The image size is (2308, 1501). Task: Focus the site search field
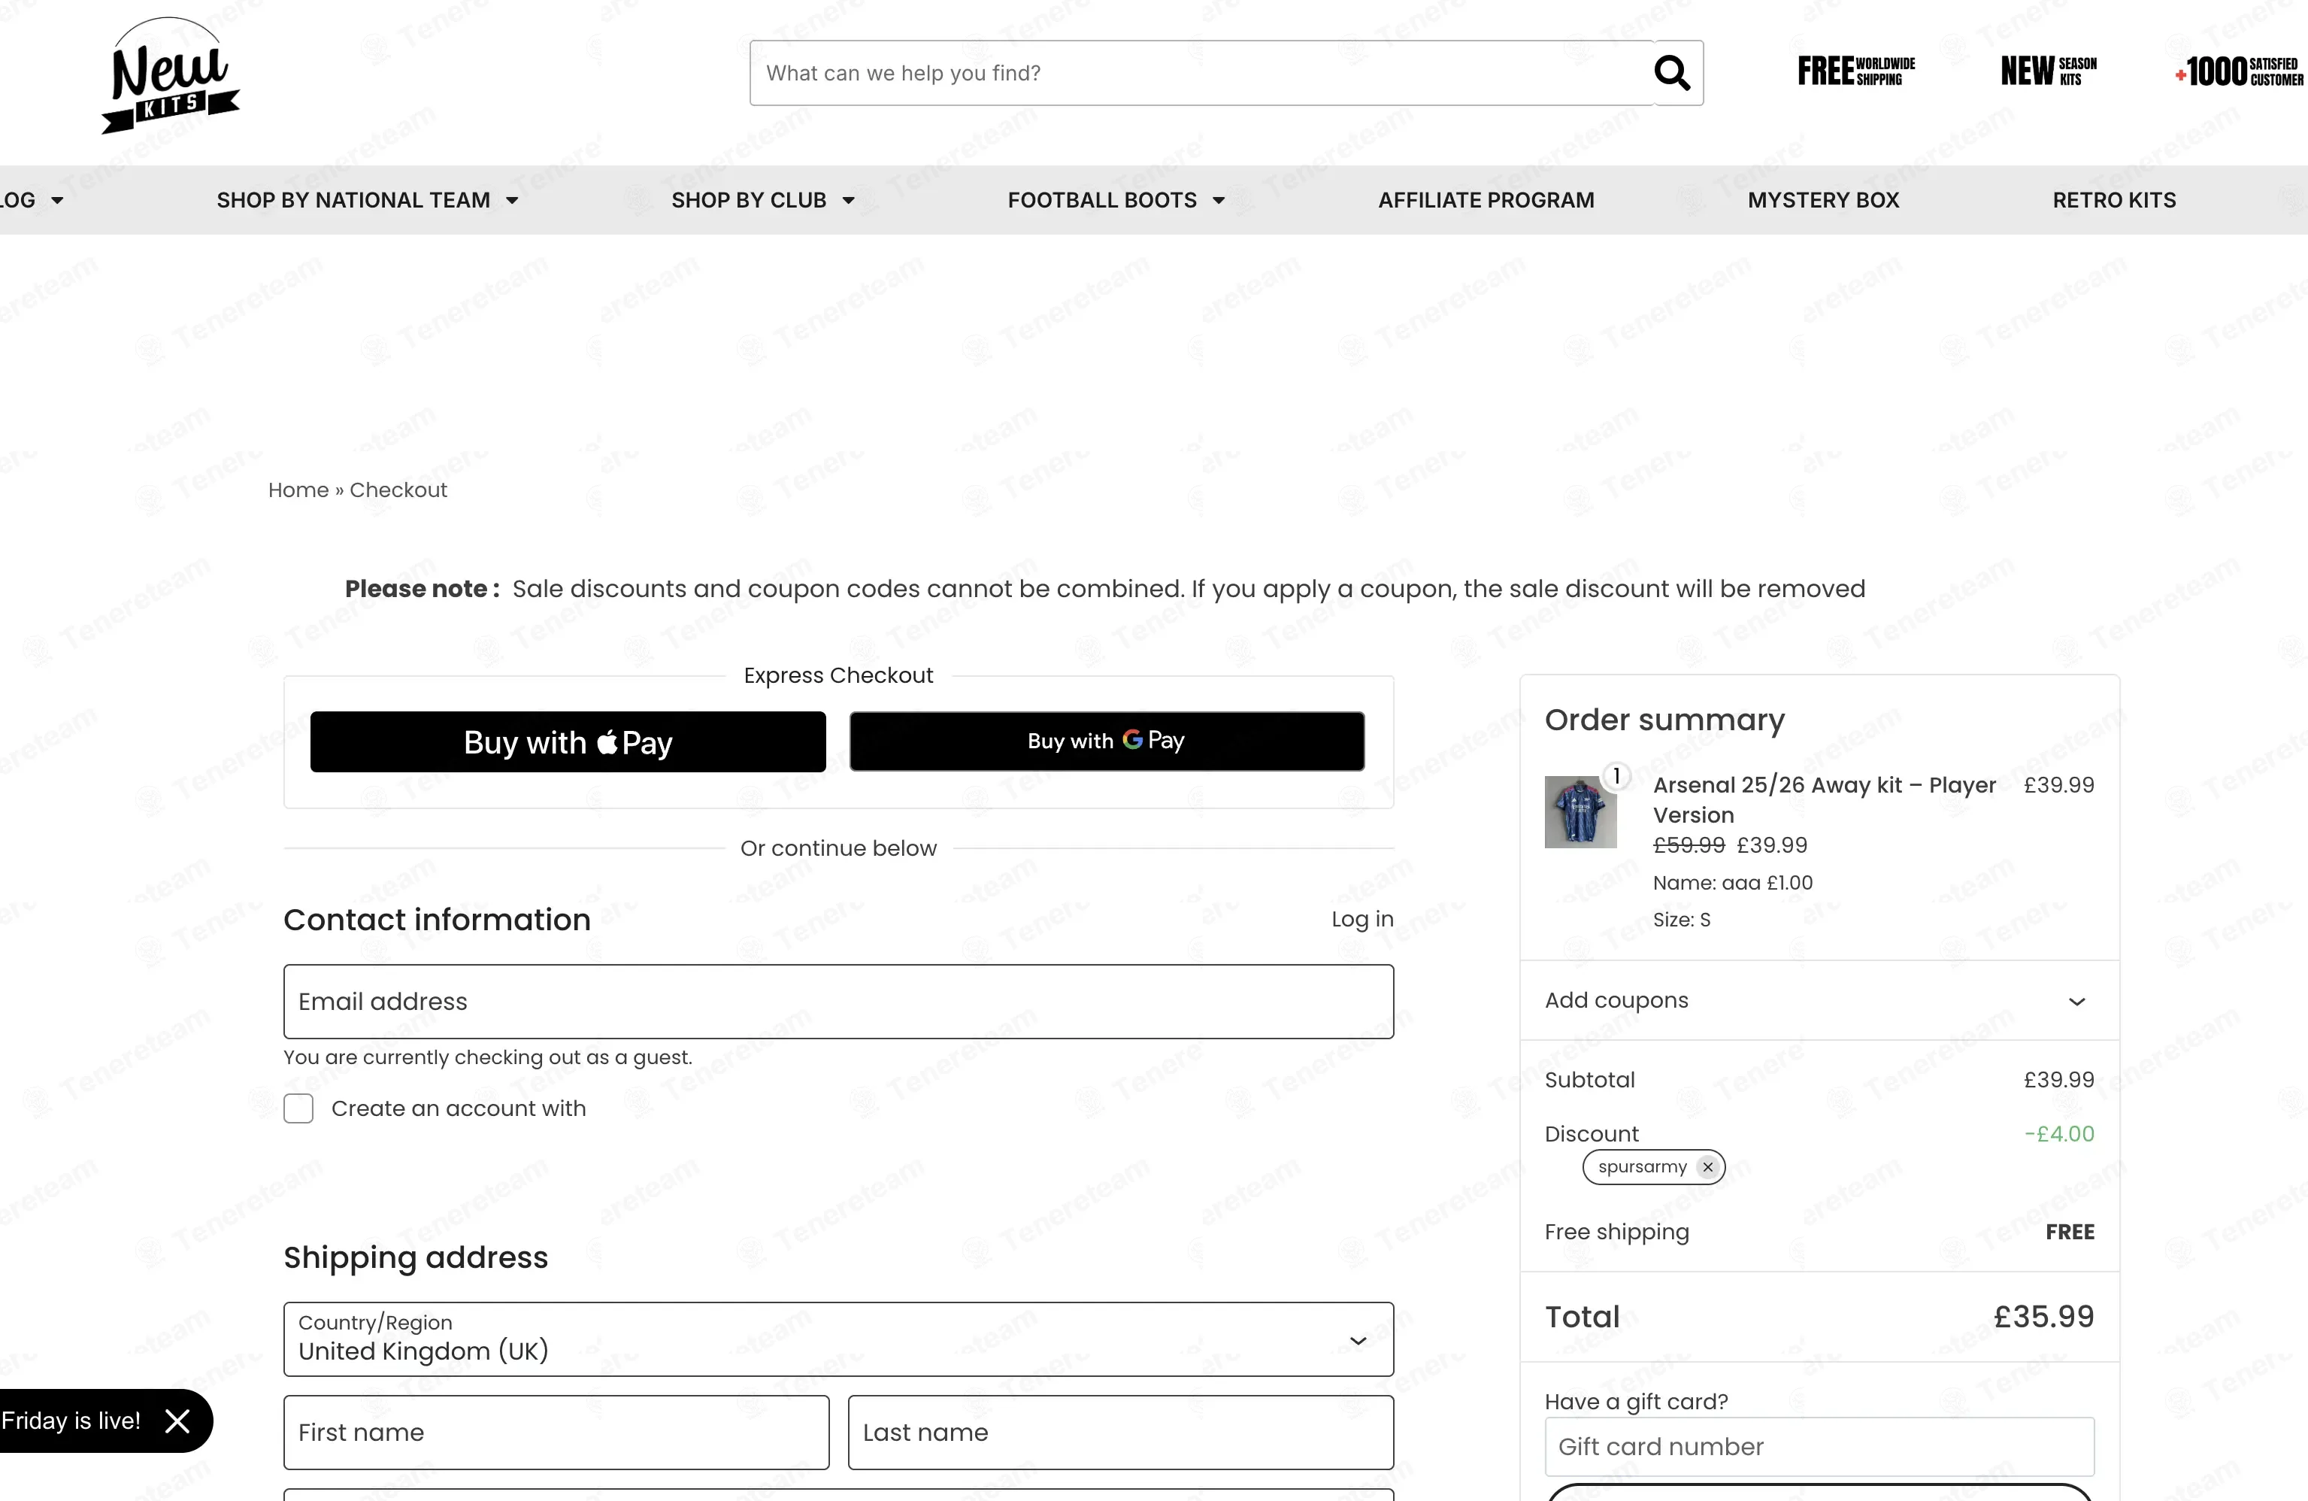tap(1201, 73)
